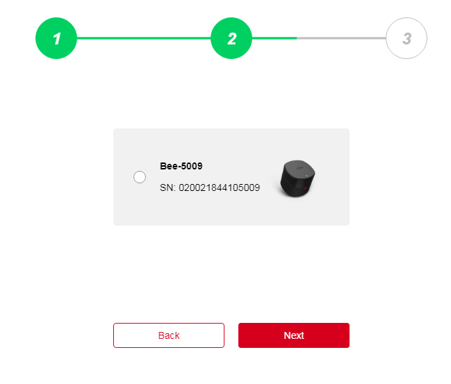Click the black Bee device image

[297, 178]
